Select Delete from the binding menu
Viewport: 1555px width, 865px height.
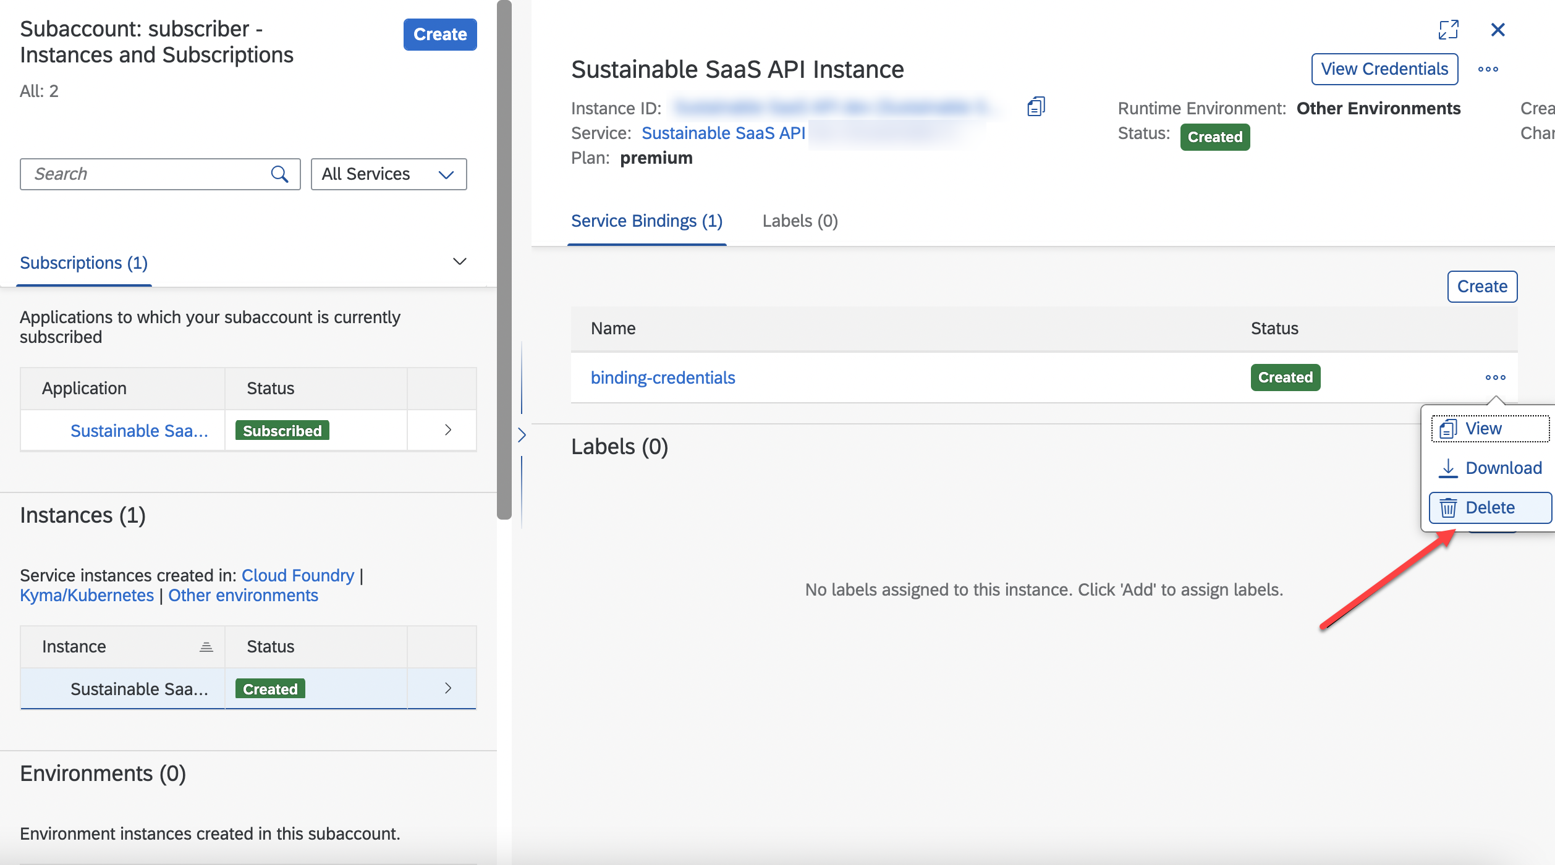1490,508
